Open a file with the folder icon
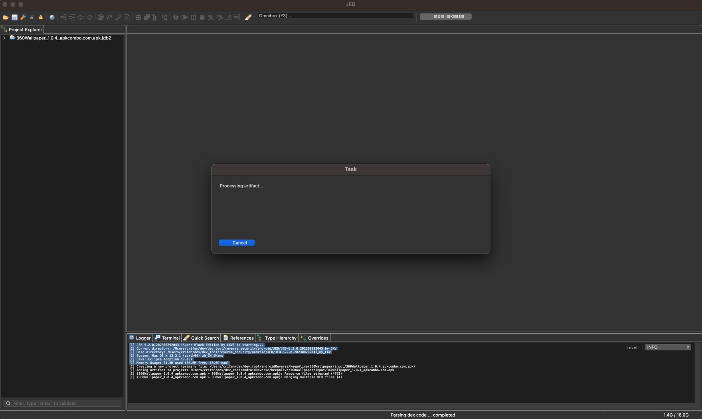Screen dimensions: 702x419 (x=6, y=17)
